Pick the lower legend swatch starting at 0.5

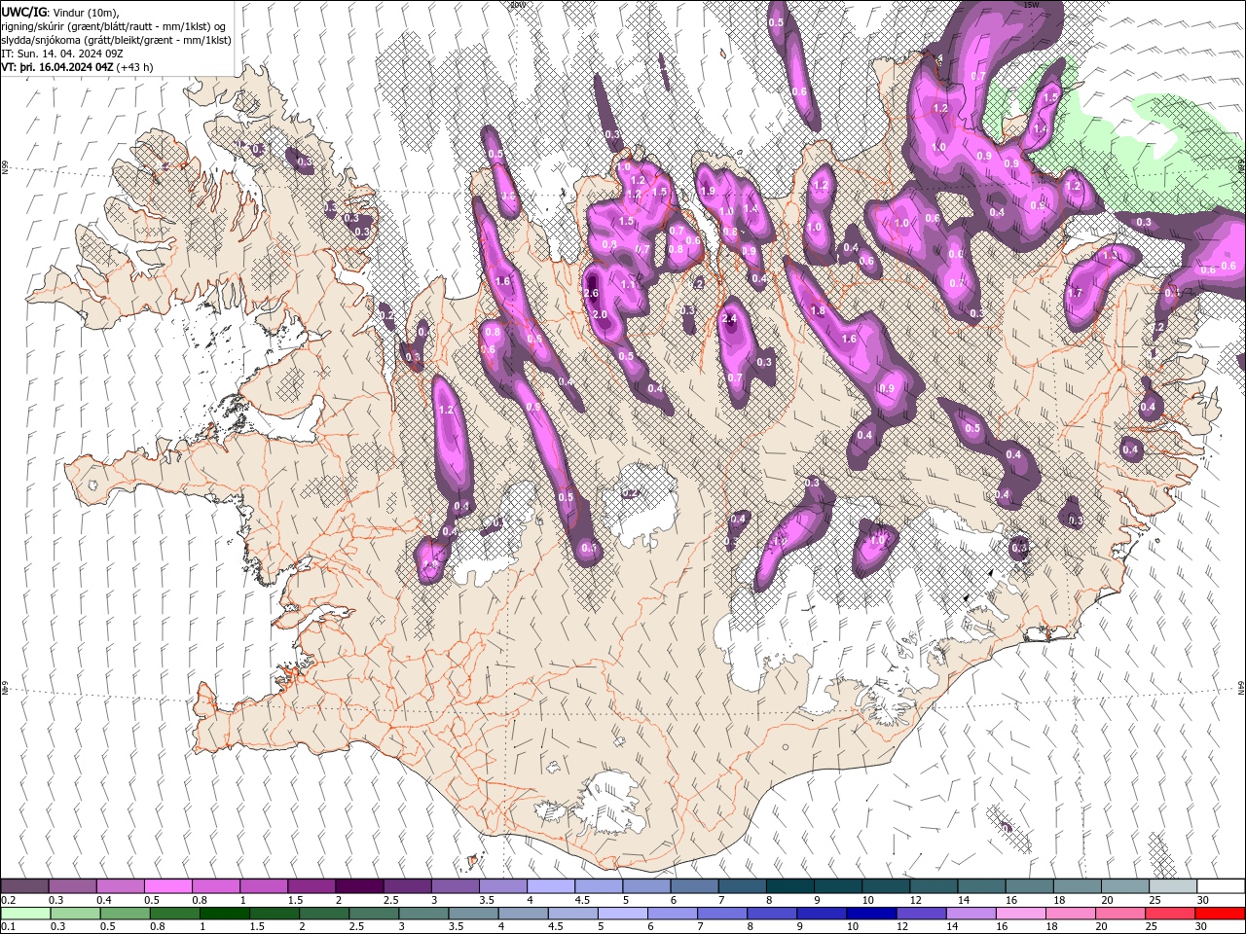[124, 914]
